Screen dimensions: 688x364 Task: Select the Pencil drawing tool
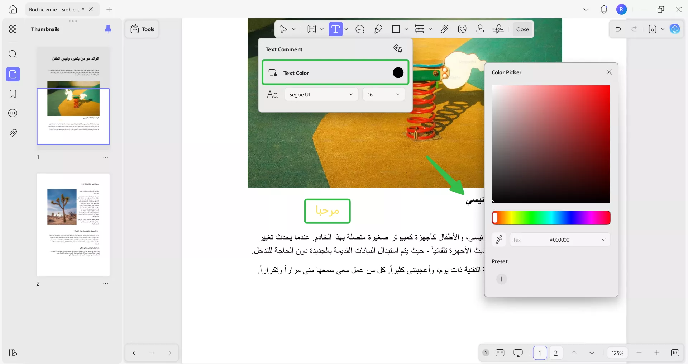(x=378, y=29)
